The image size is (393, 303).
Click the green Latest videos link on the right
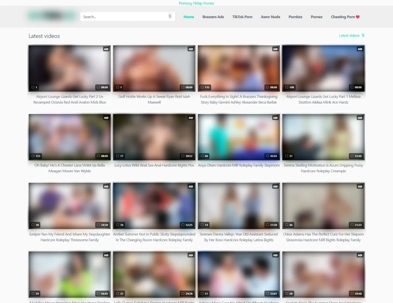pos(349,35)
